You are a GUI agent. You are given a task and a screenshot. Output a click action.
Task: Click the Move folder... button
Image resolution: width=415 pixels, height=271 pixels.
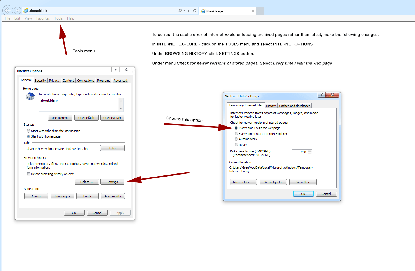[x=243, y=182]
